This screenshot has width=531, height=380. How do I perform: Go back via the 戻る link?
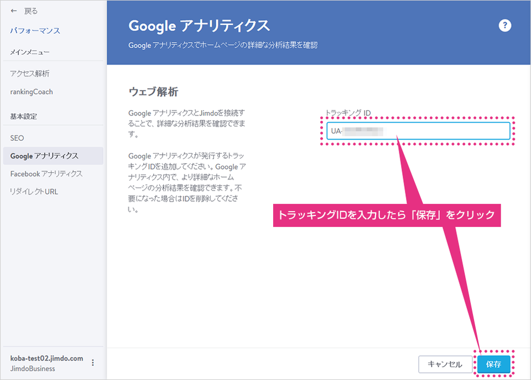[31, 11]
